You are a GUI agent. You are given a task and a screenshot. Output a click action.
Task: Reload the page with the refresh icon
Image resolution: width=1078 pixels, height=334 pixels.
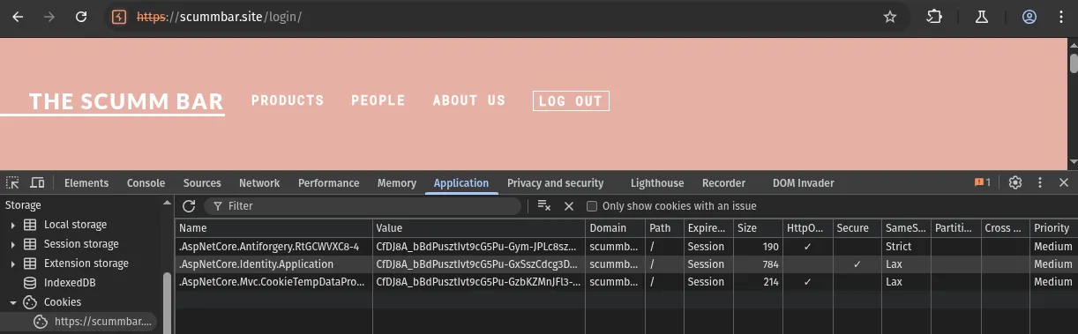[x=81, y=17]
